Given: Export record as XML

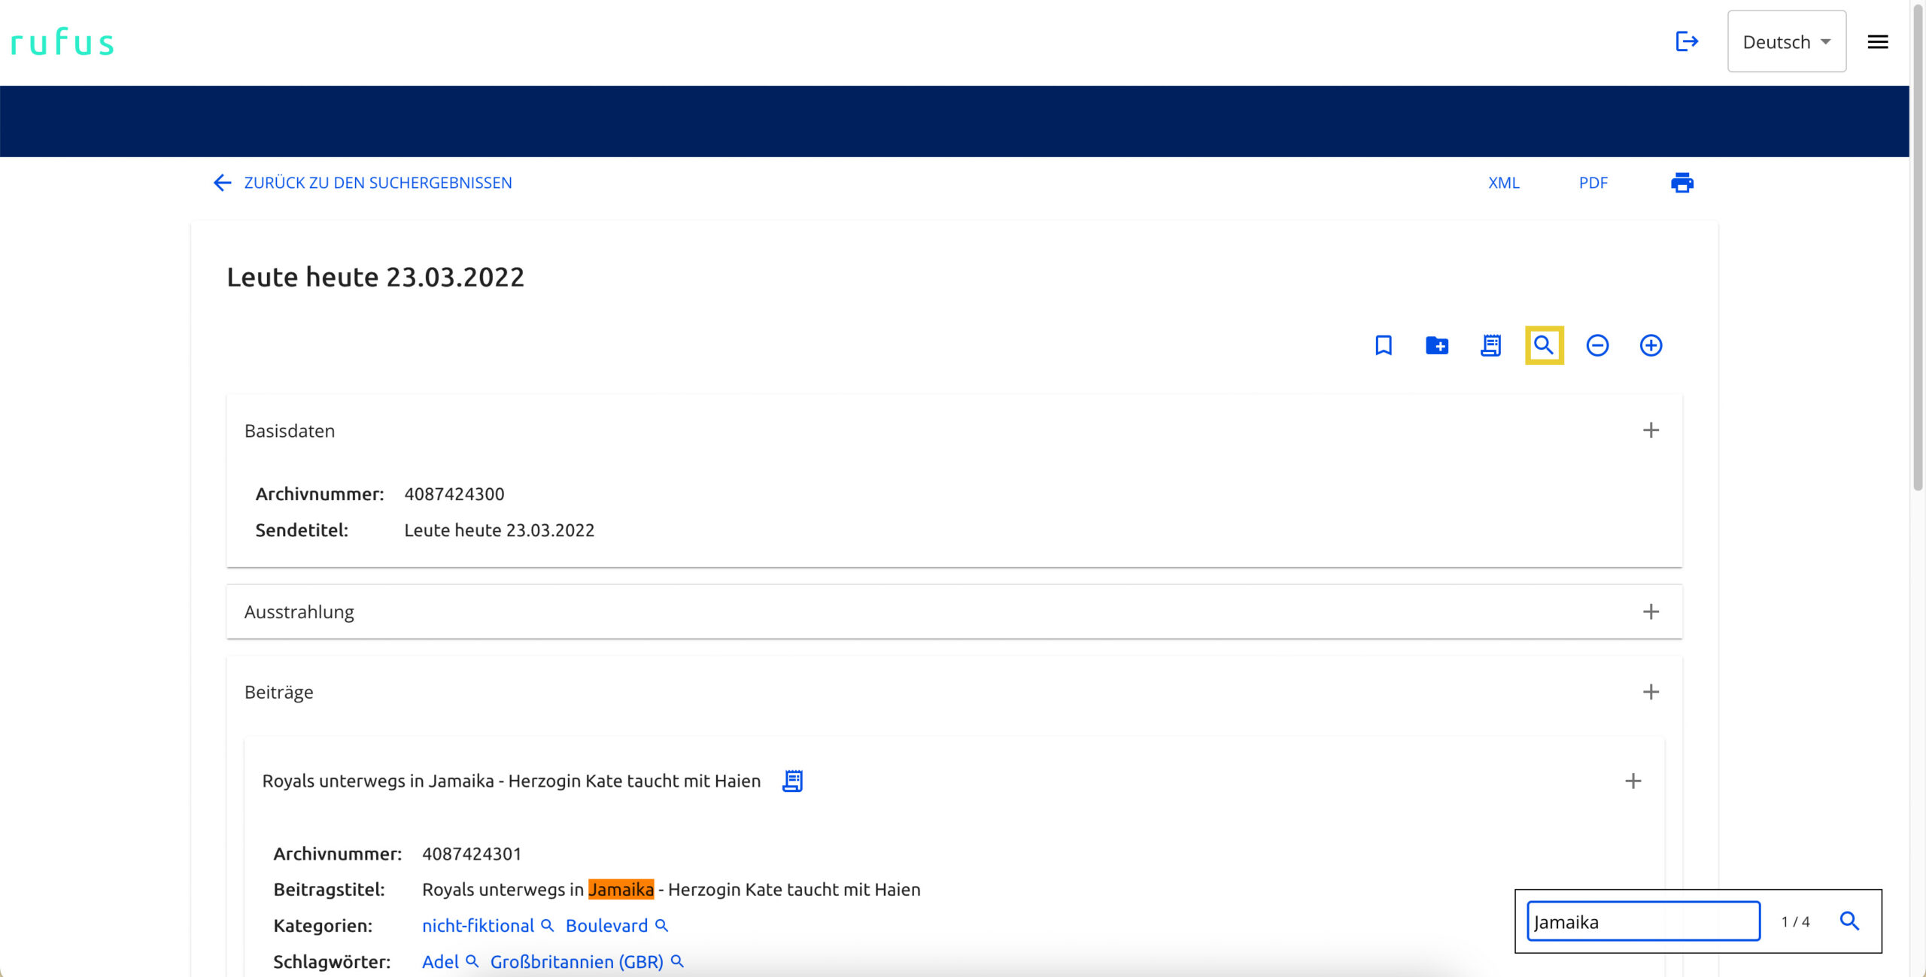Looking at the screenshot, I should point(1503,183).
